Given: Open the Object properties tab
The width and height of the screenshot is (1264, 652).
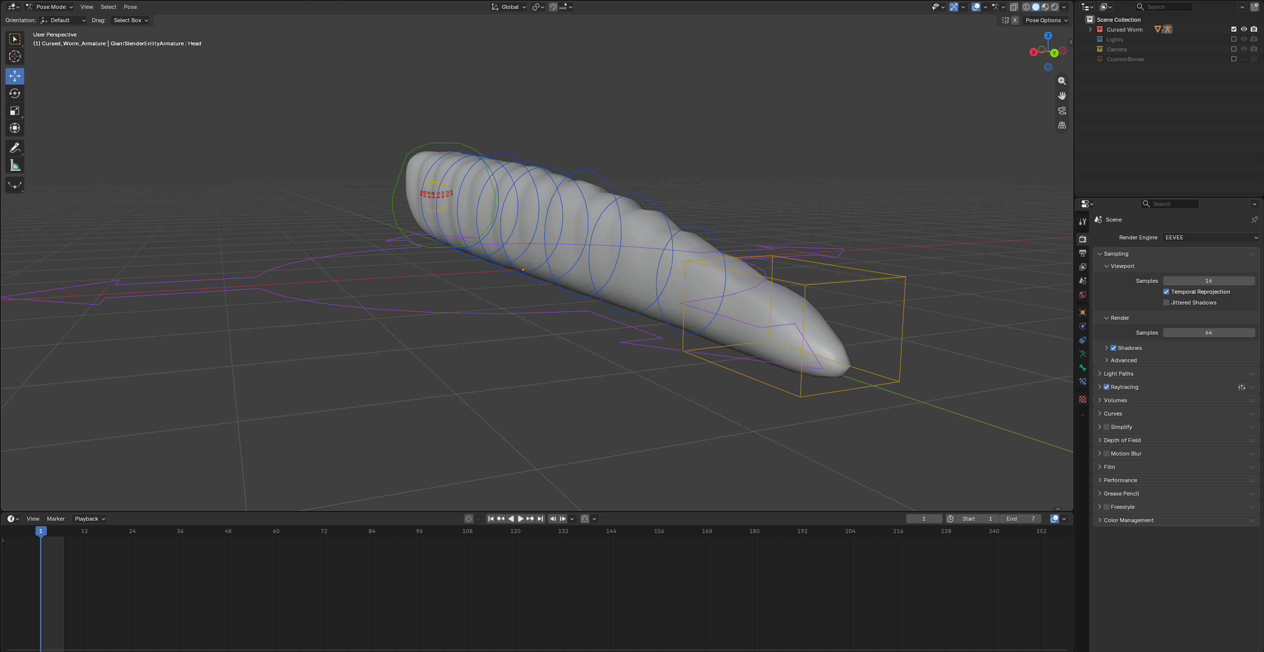Looking at the screenshot, I should [1082, 312].
